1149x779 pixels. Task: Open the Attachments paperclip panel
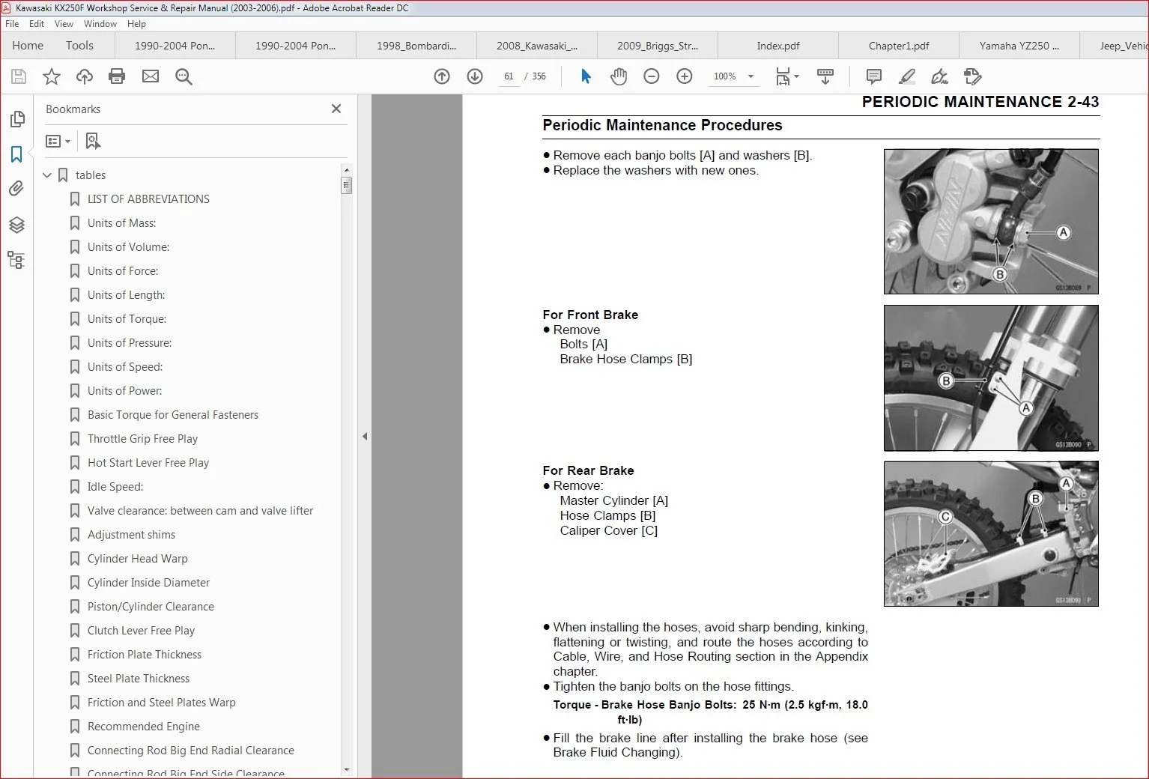pos(16,189)
